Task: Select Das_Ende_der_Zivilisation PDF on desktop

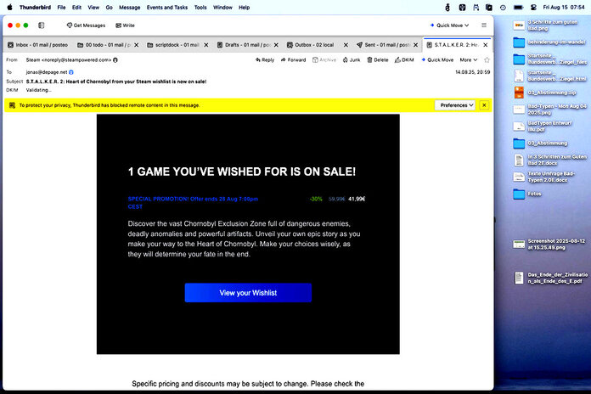Action: (550, 278)
